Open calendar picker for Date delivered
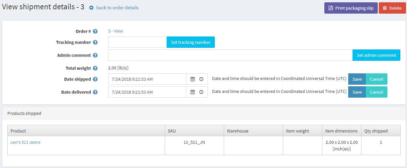The height and width of the screenshot is (168, 407). 193,92
